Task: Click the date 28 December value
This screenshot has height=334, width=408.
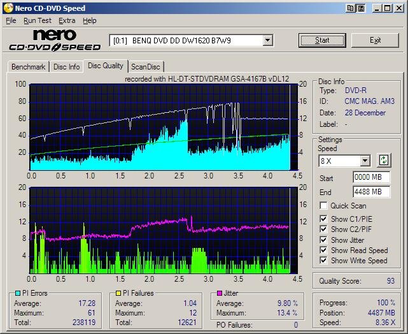Action: pyautogui.click(x=365, y=113)
